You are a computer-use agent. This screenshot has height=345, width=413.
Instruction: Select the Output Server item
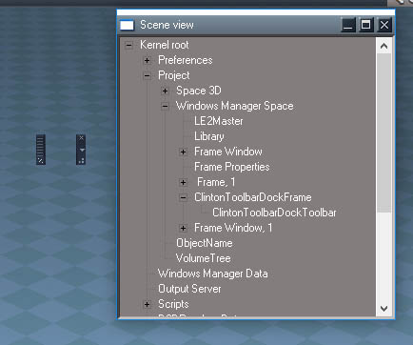tap(189, 289)
